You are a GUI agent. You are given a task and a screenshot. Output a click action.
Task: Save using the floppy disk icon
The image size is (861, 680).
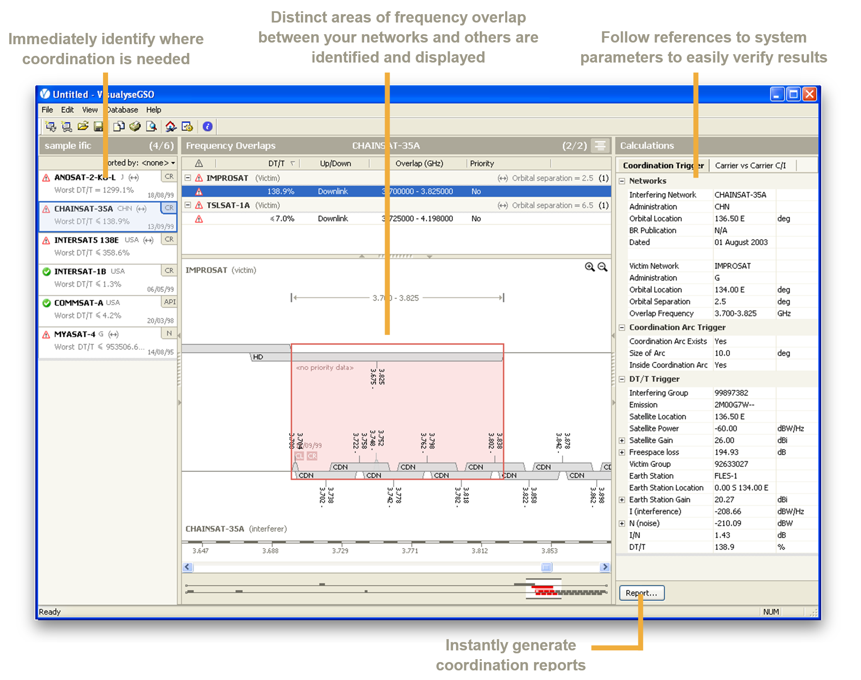(98, 126)
